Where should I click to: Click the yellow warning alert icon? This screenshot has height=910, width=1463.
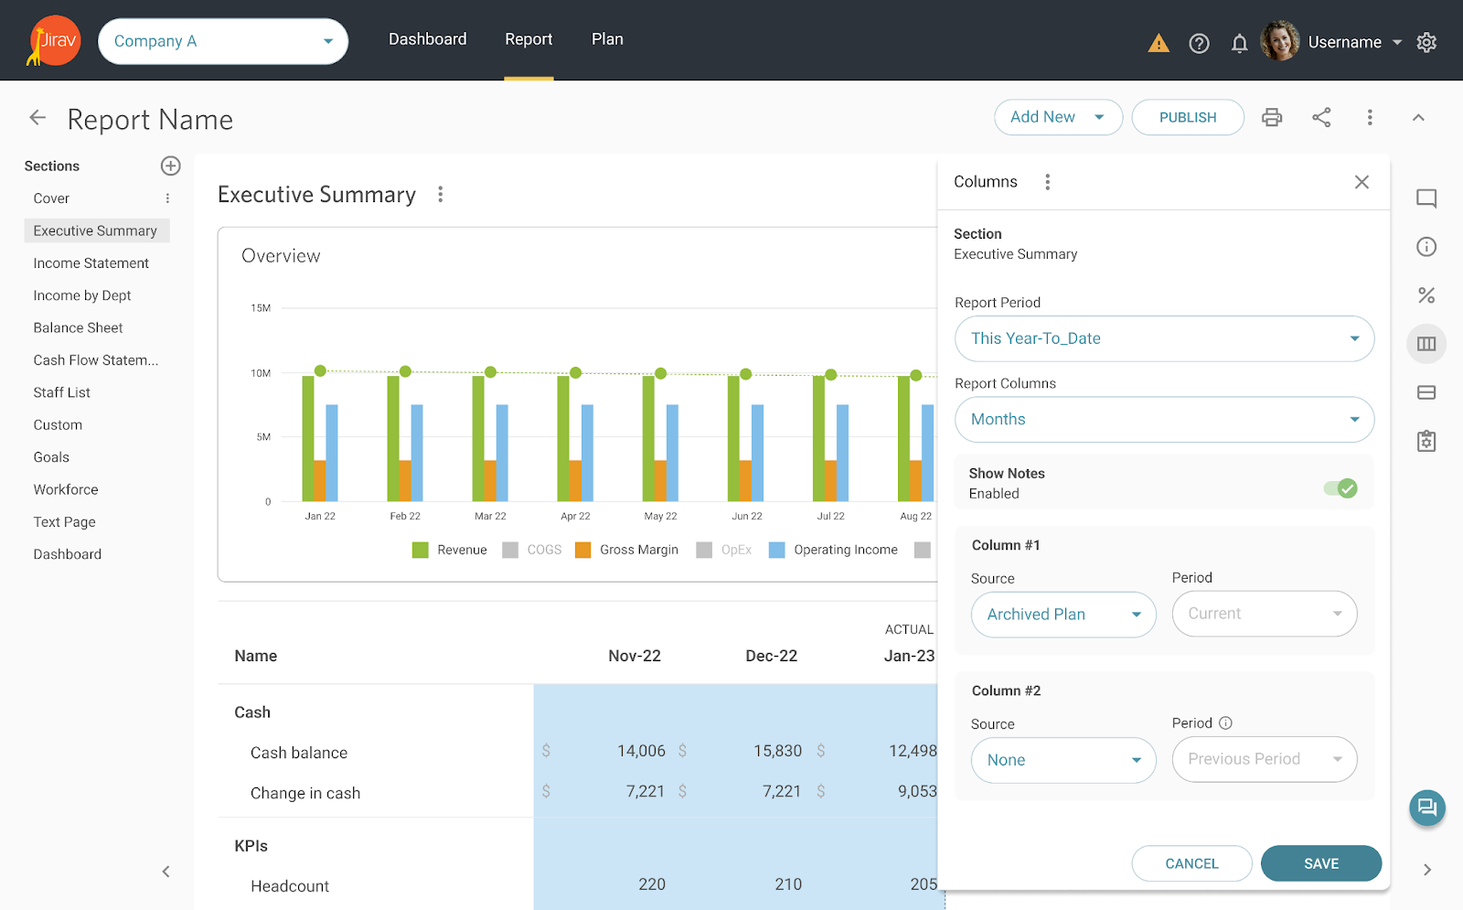(x=1159, y=43)
